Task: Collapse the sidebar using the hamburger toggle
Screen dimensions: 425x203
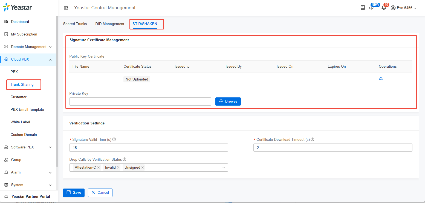Action: click(66, 8)
